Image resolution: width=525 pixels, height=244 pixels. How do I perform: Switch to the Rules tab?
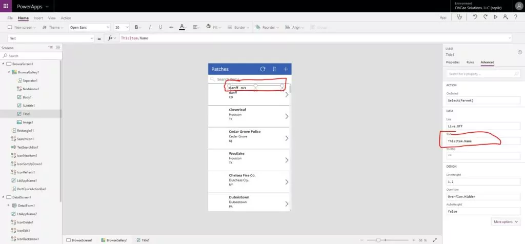(470, 62)
